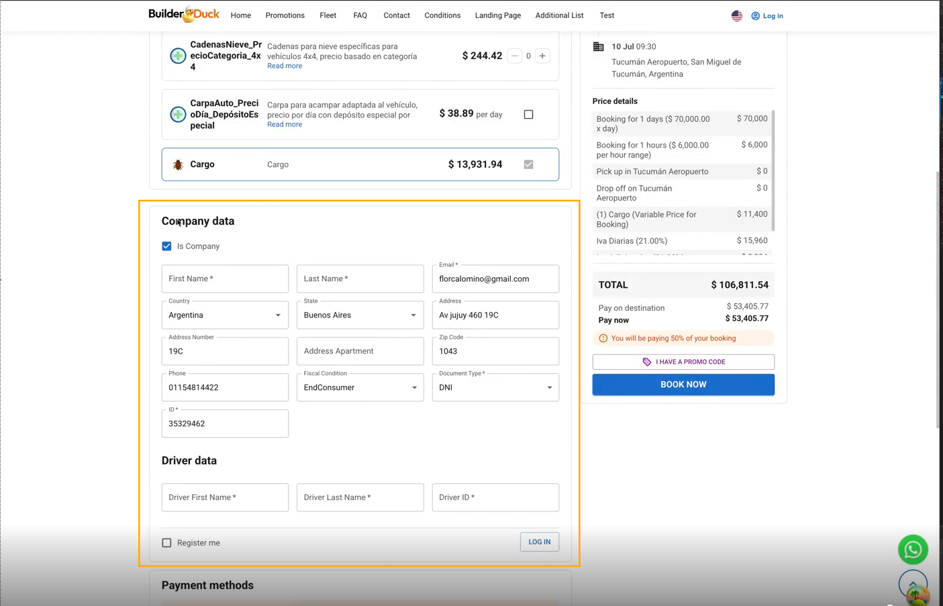
Task: Open the WhatsApp chat bubble
Action: tap(912, 550)
